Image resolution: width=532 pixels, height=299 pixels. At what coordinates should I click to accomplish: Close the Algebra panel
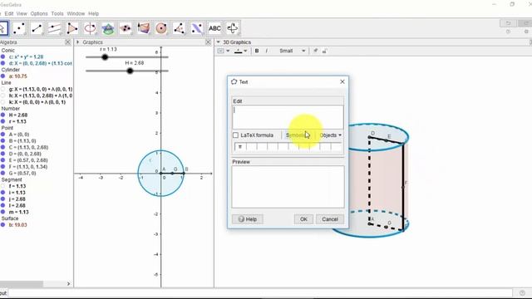(68, 42)
